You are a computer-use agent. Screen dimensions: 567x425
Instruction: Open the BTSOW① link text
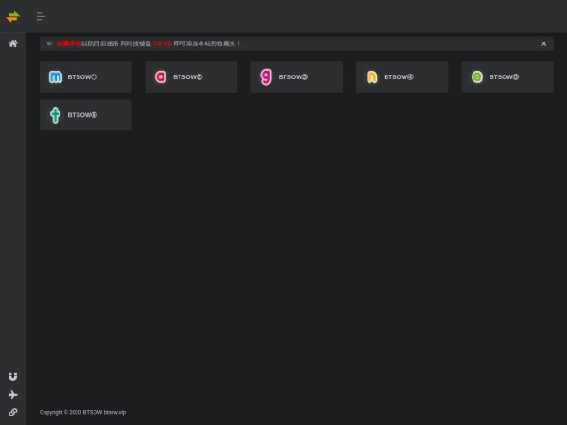tap(82, 77)
